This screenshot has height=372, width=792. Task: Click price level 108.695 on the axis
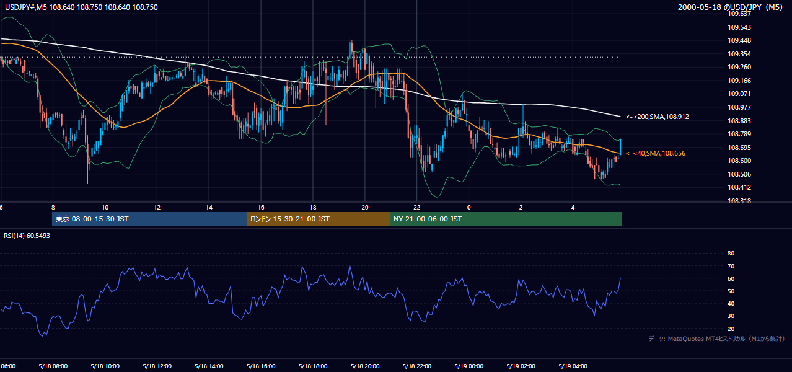click(739, 148)
